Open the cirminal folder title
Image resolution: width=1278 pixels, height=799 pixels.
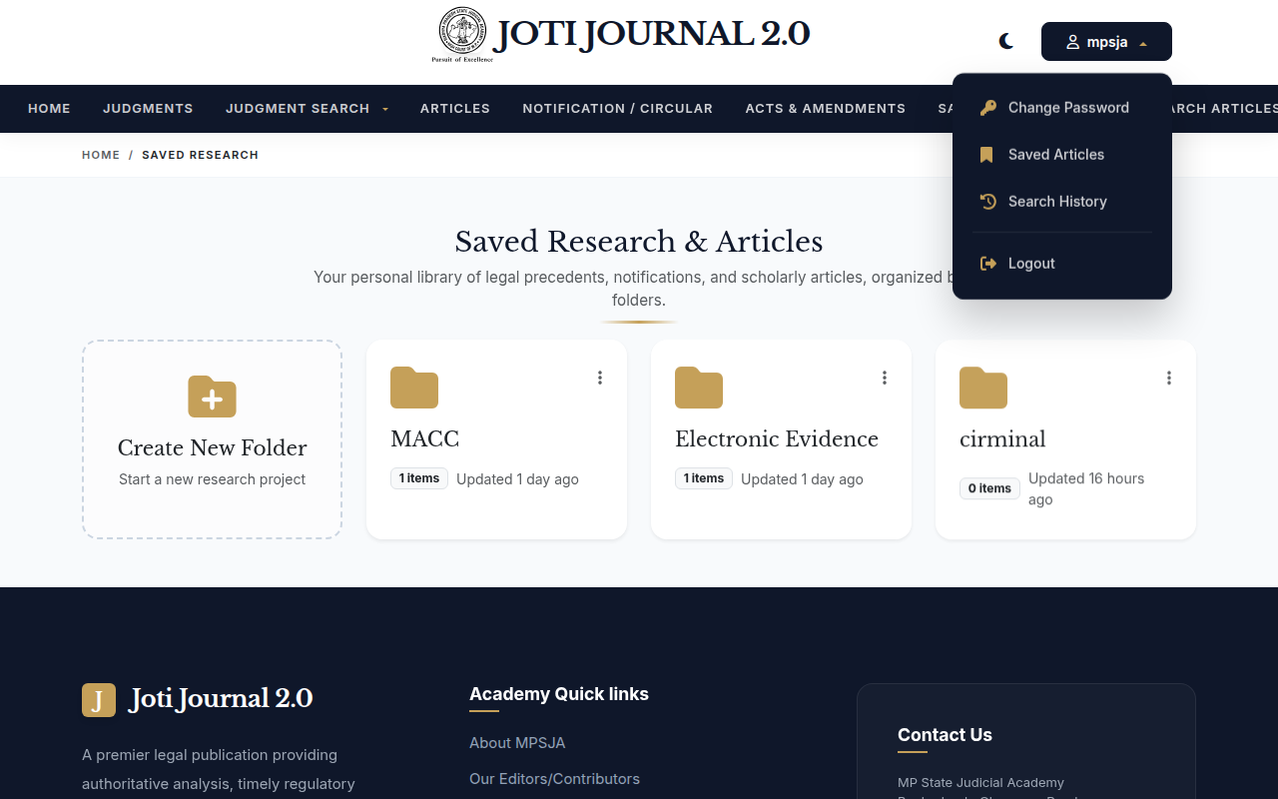[x=1002, y=439]
